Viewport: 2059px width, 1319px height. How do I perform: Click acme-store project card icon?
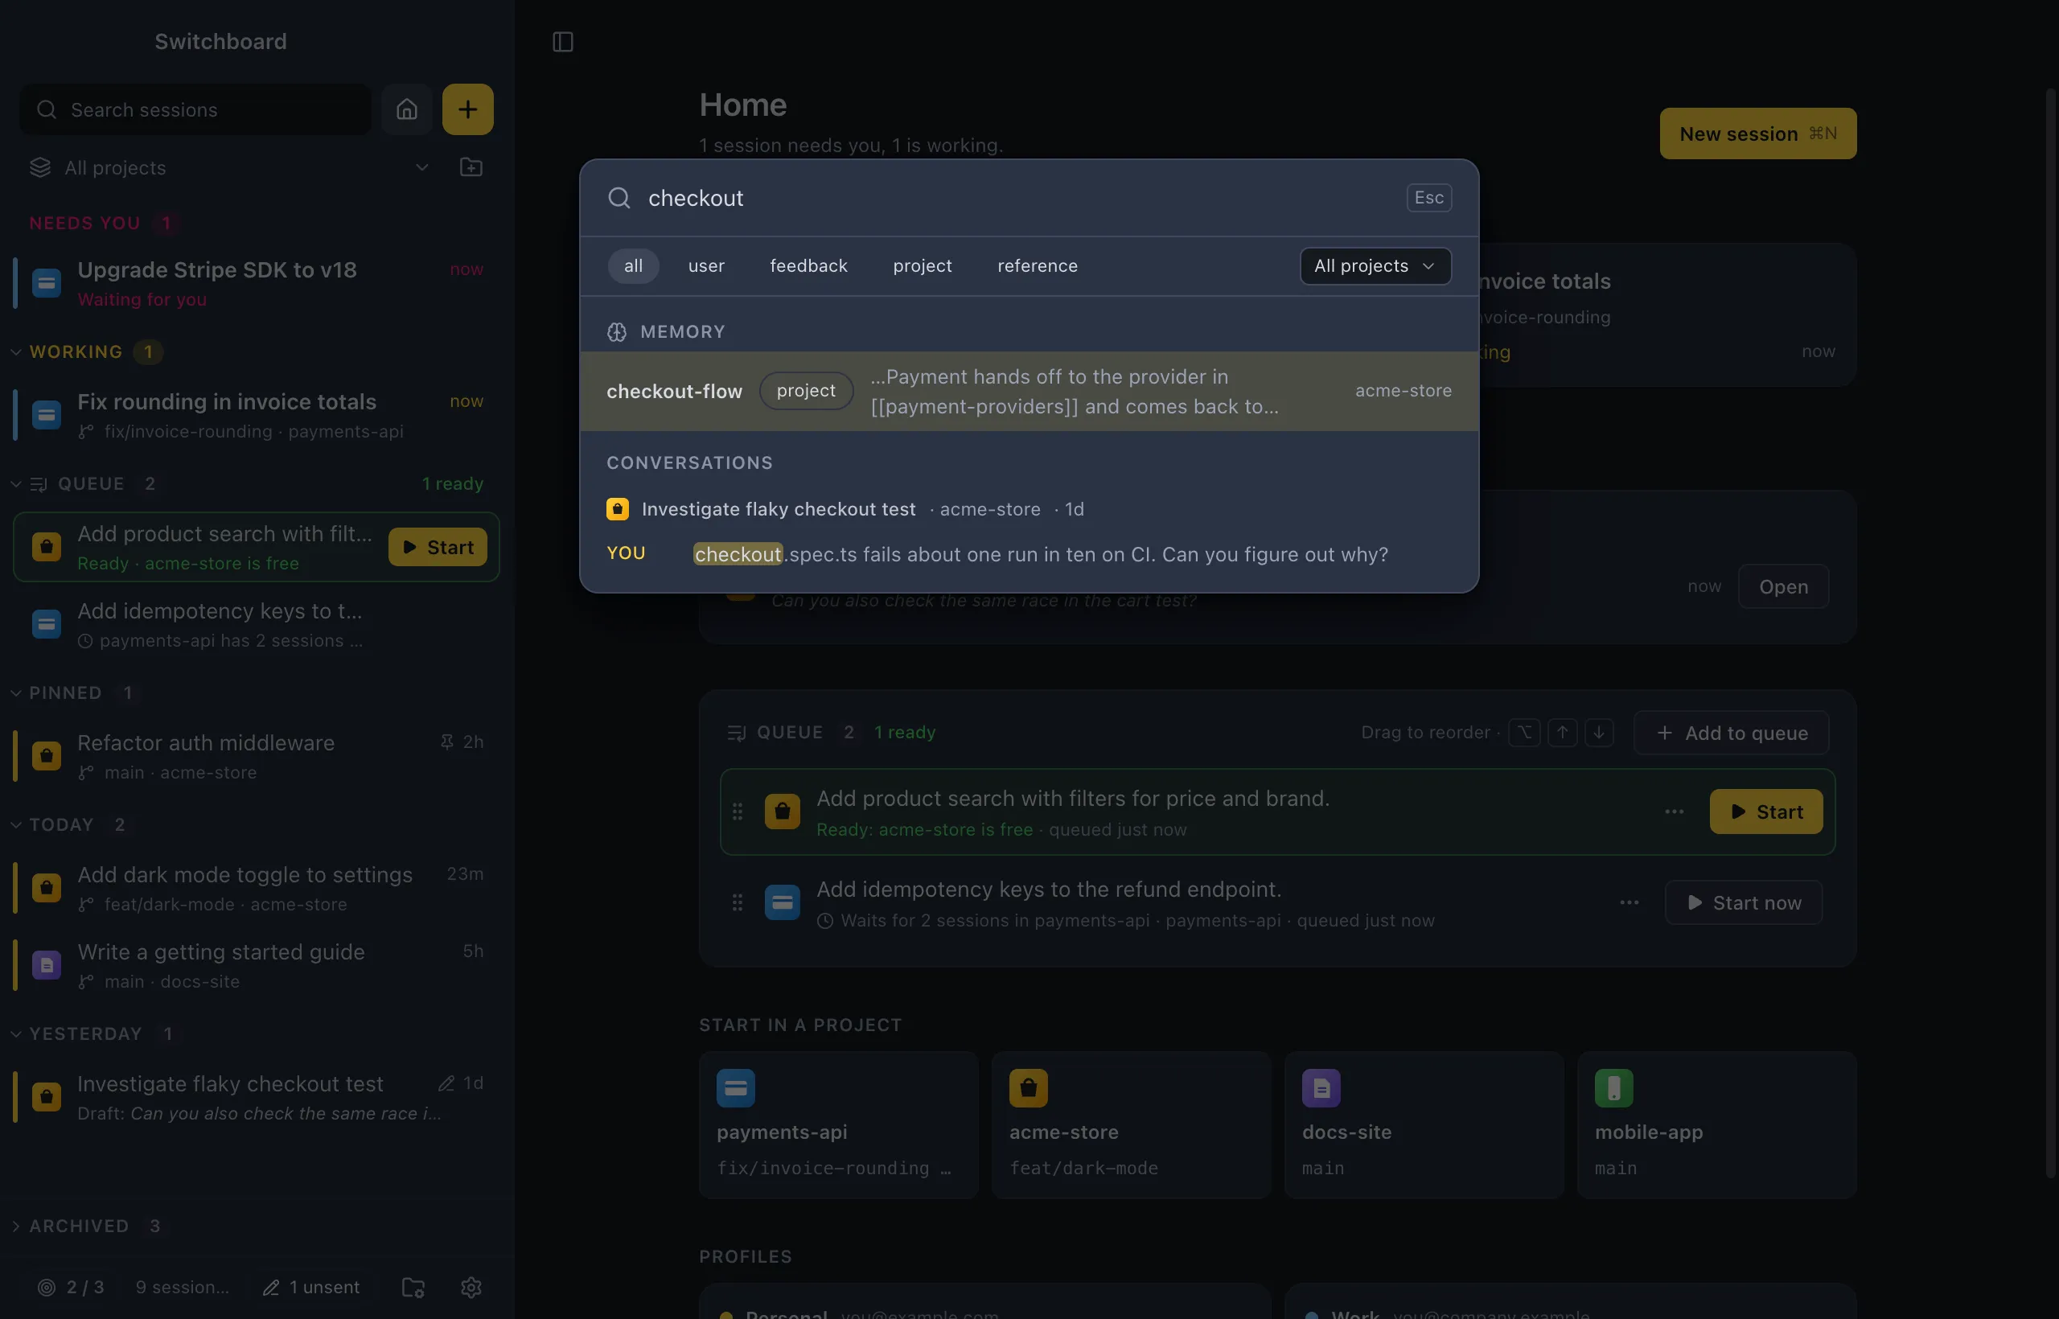tap(1029, 1087)
